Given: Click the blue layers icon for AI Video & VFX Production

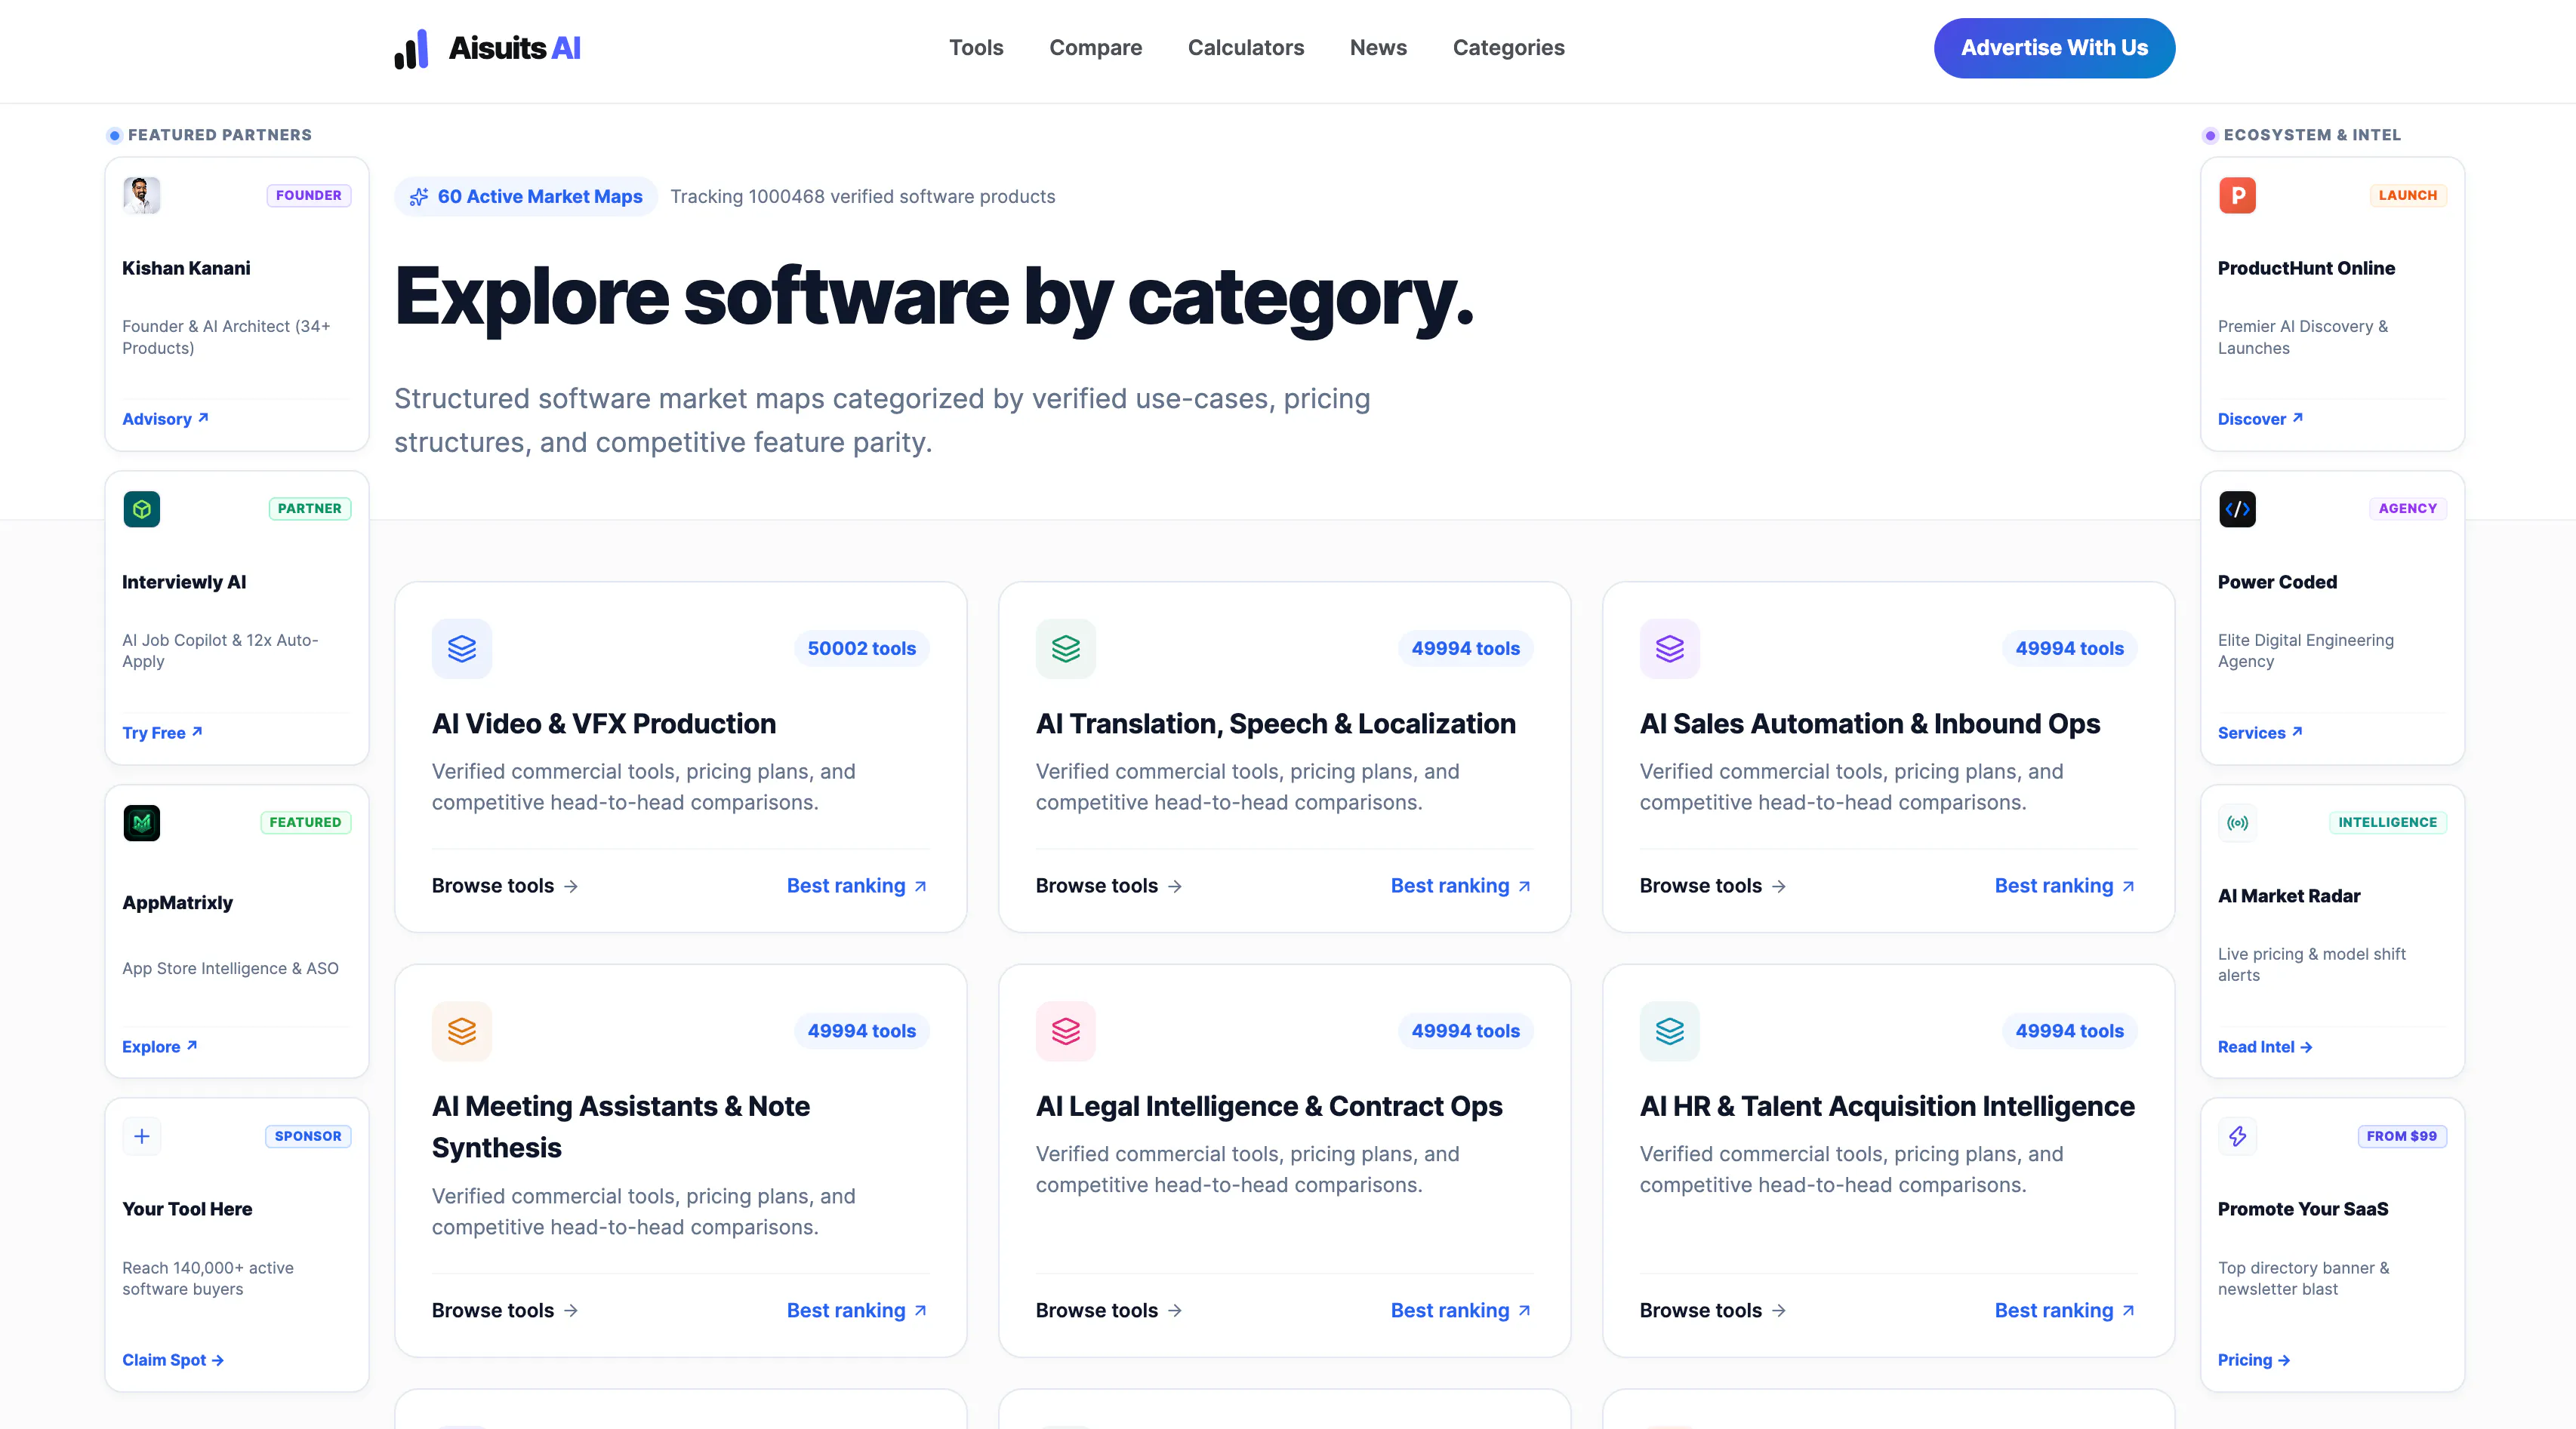Looking at the screenshot, I should (462, 649).
